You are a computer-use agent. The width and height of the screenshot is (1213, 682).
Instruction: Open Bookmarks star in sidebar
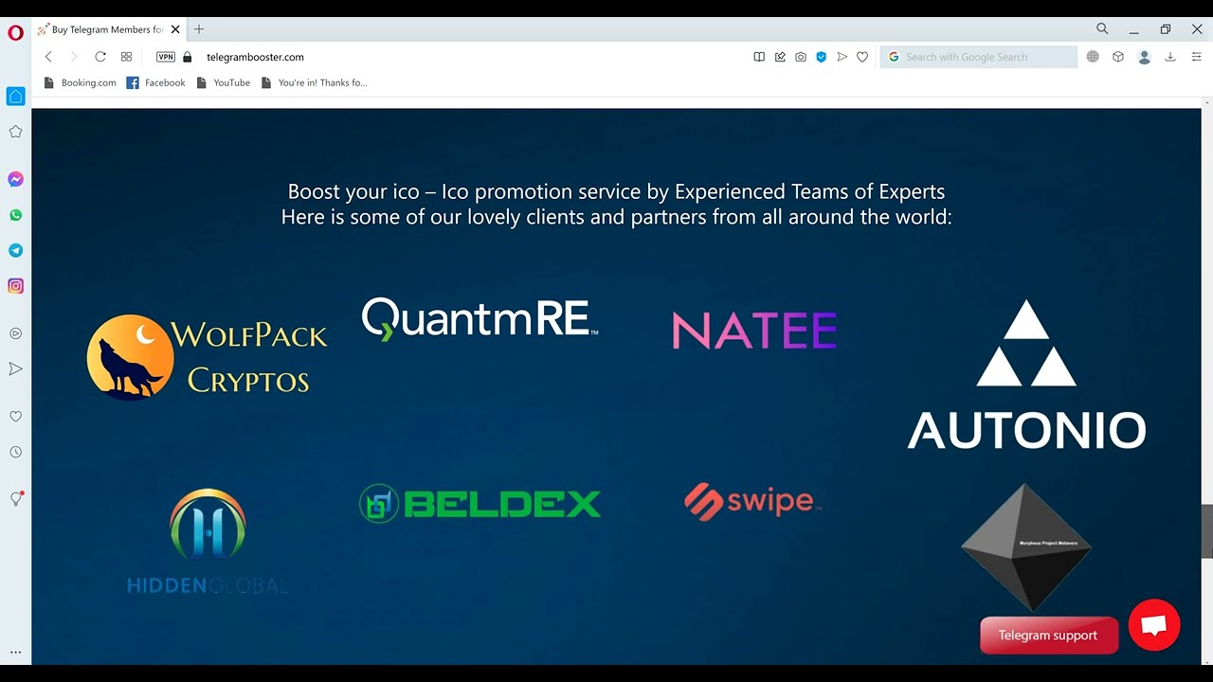[15, 132]
